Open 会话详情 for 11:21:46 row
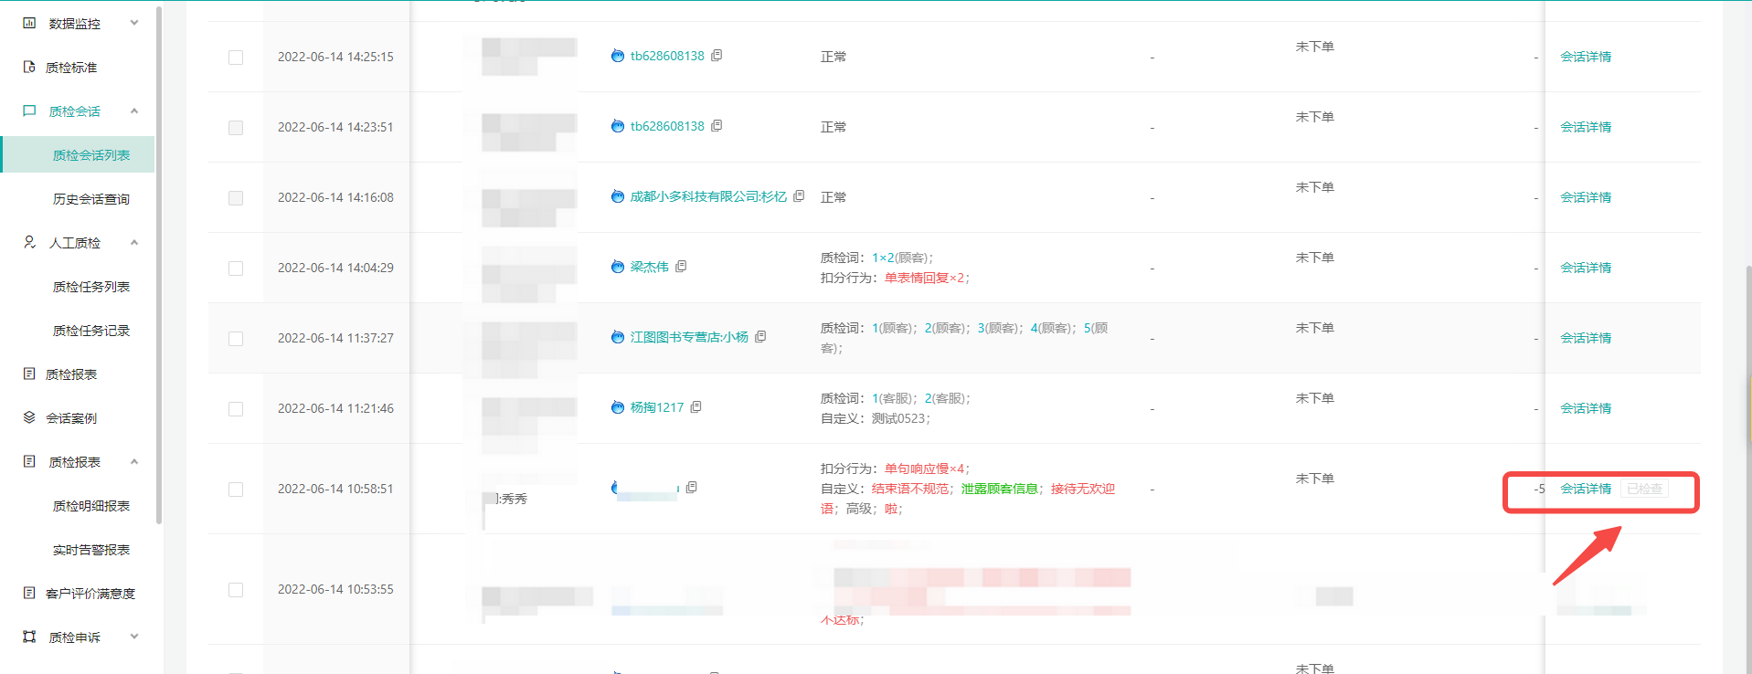 (x=1586, y=408)
